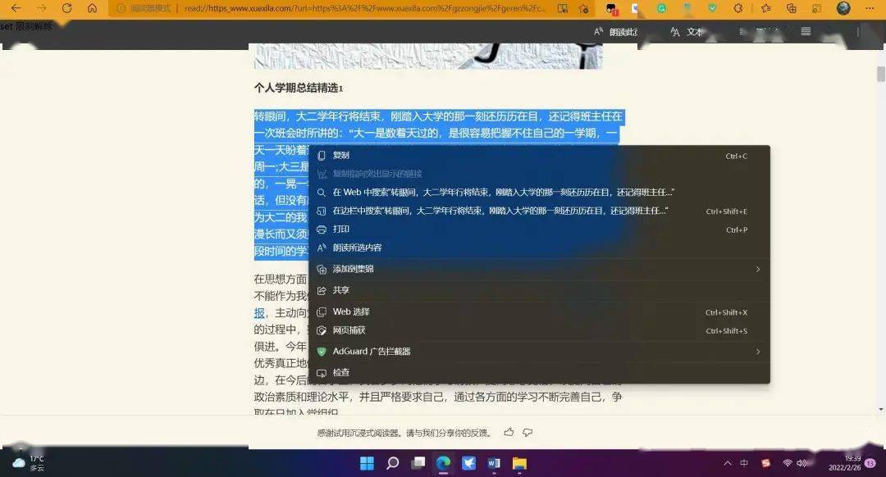Click the blue hyperlink in the article paragraph
This screenshot has height=477, width=886.
tap(259, 313)
